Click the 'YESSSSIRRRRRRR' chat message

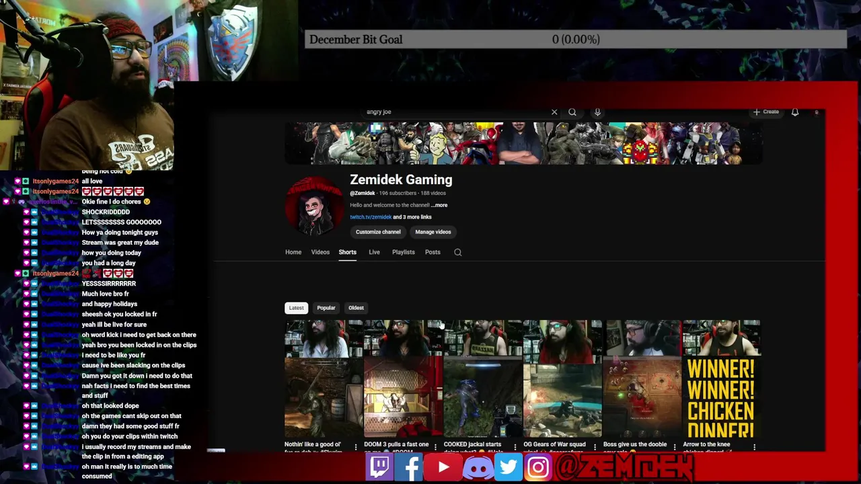(x=109, y=284)
